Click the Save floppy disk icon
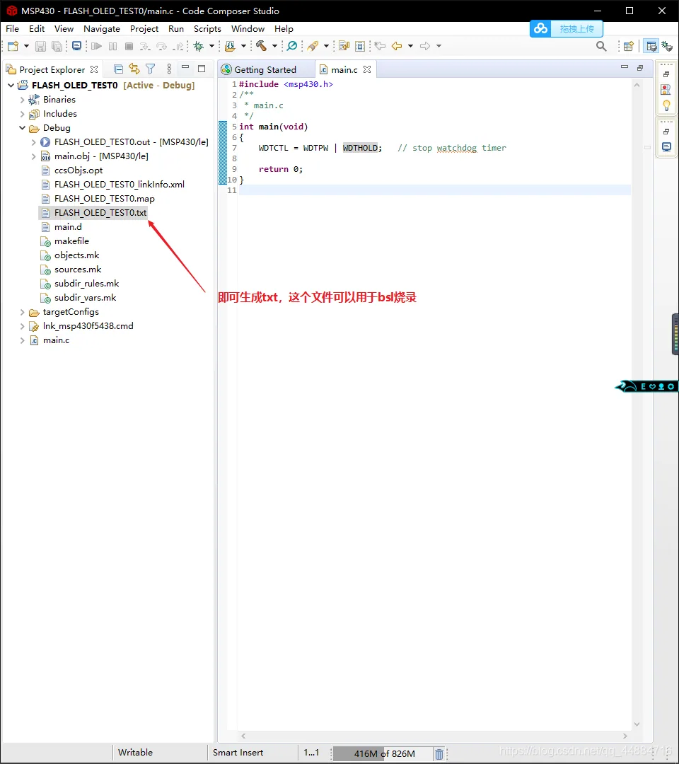This screenshot has width=679, height=764. click(41, 46)
